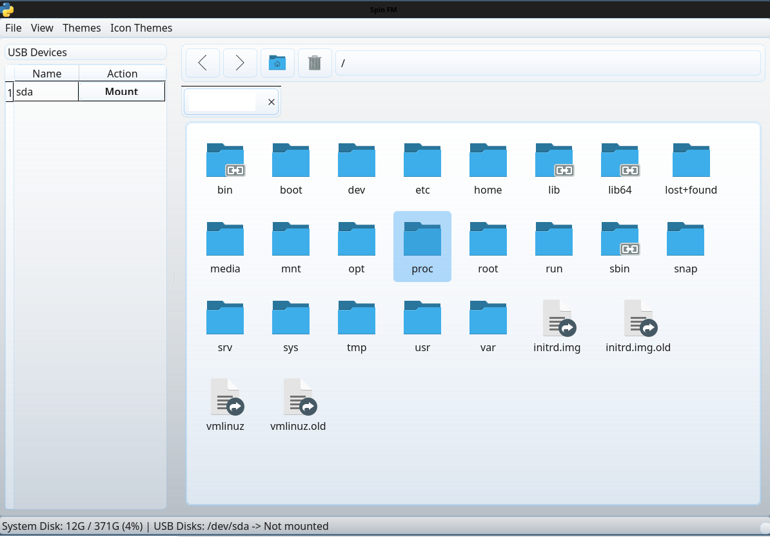Select the sbin folder icon
This screenshot has height=537, width=770.
point(619,240)
